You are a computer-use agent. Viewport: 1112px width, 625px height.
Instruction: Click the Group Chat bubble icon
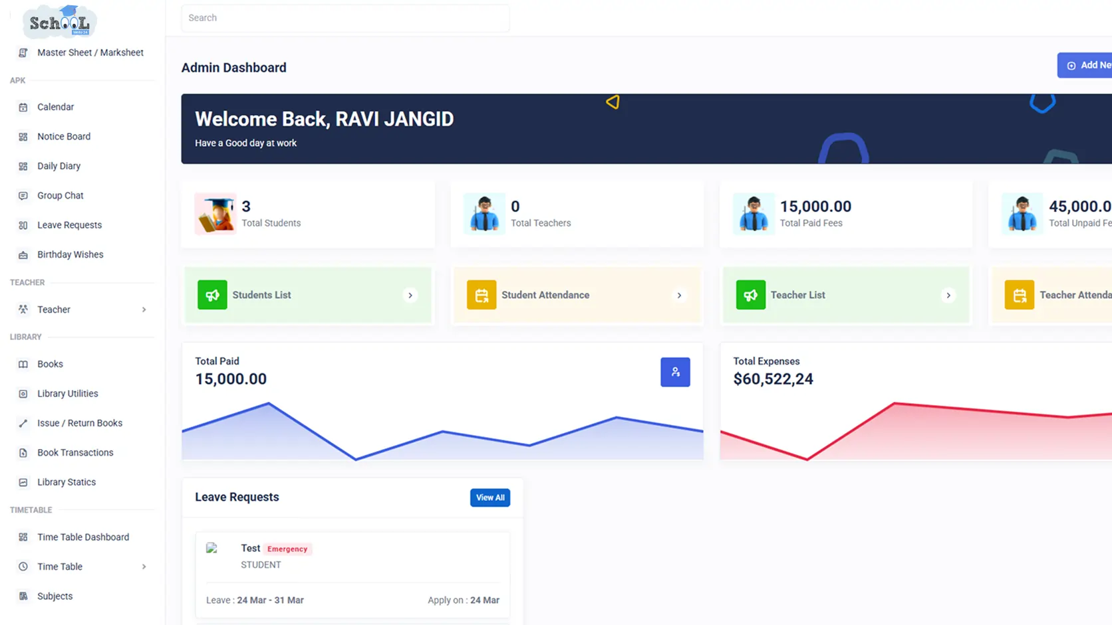(23, 196)
